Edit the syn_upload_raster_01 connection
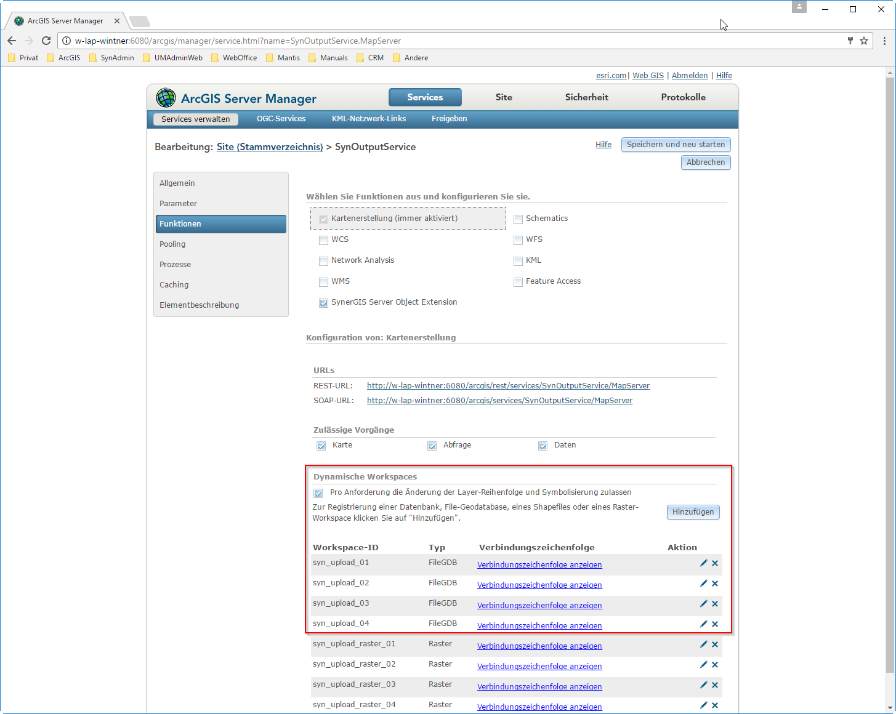This screenshot has height=714, width=896. 703,644
